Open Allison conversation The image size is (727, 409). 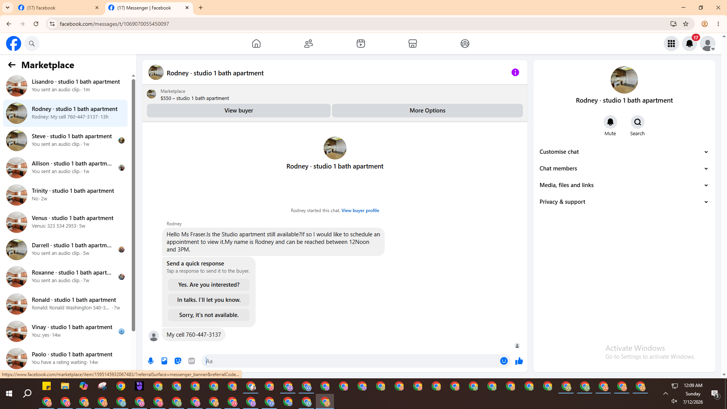tap(65, 168)
